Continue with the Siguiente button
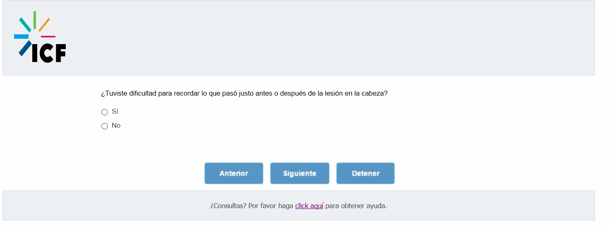This screenshot has width=610, height=230. pos(300,173)
